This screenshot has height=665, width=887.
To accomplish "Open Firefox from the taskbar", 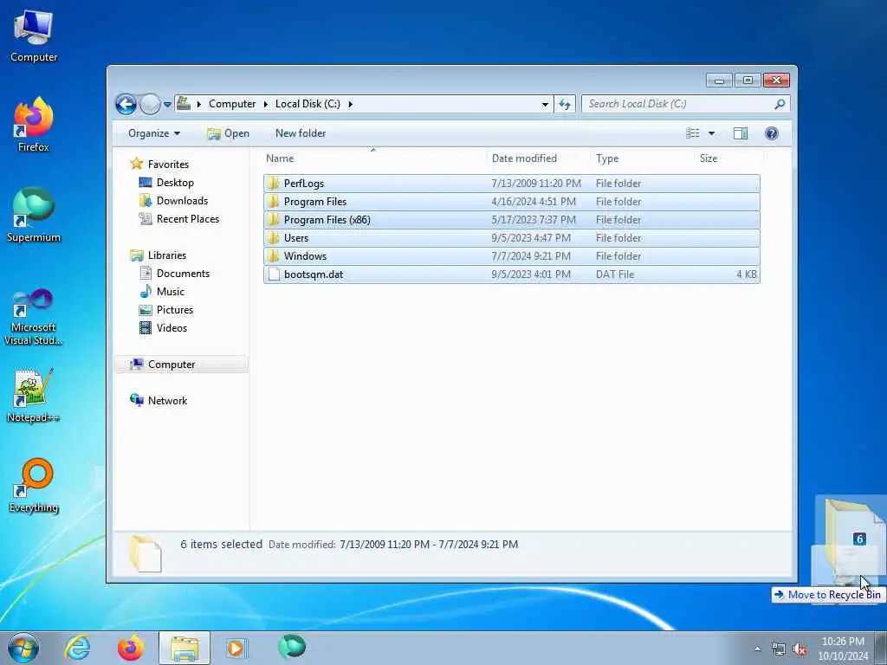I will 131,648.
